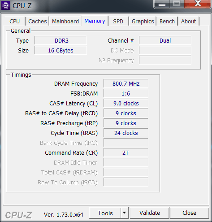212x222 pixels.
Task: Click the empty DRAM Idle Timer field
Action: [126, 162]
